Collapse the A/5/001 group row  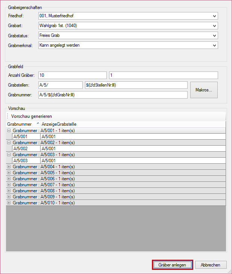[9, 130]
